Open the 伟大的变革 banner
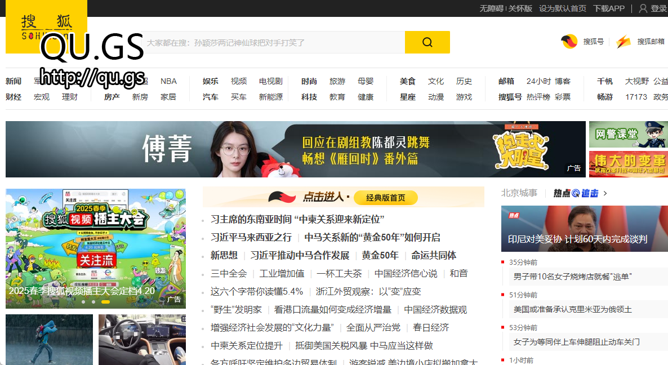Viewport: 668px width, 365px height. 629,164
